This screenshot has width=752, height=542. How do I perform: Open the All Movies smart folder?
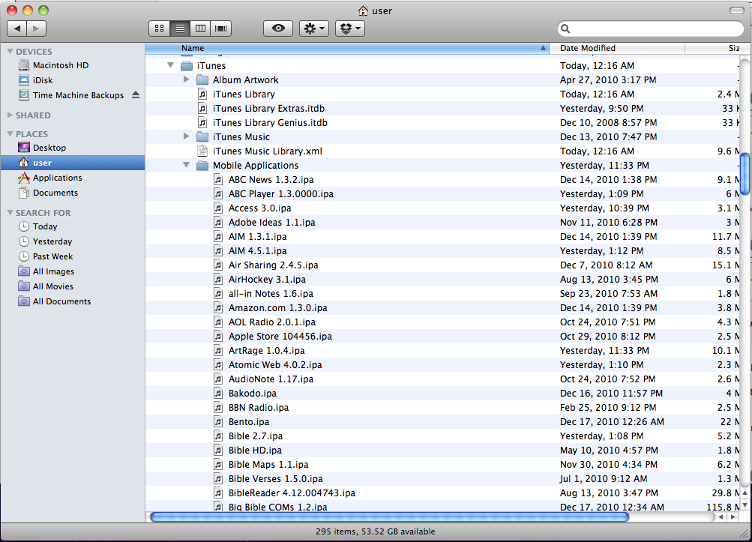(x=52, y=286)
